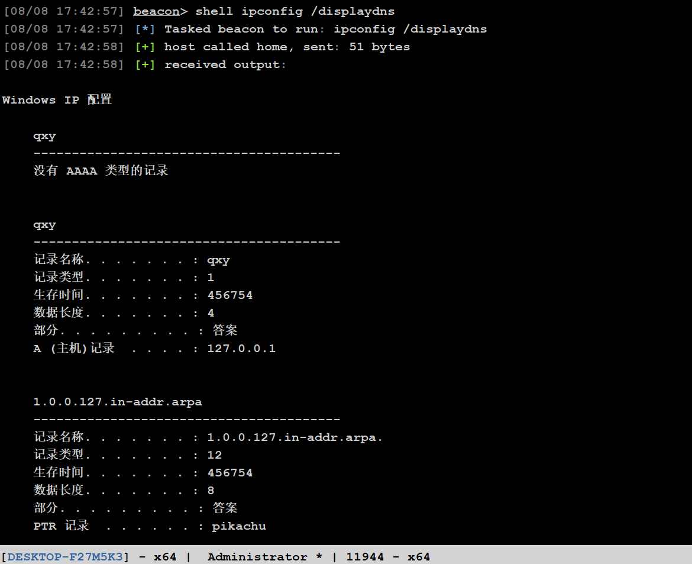Click the 记录类型 value '1'
This screenshot has height=564, width=692.
pyautogui.click(x=211, y=278)
